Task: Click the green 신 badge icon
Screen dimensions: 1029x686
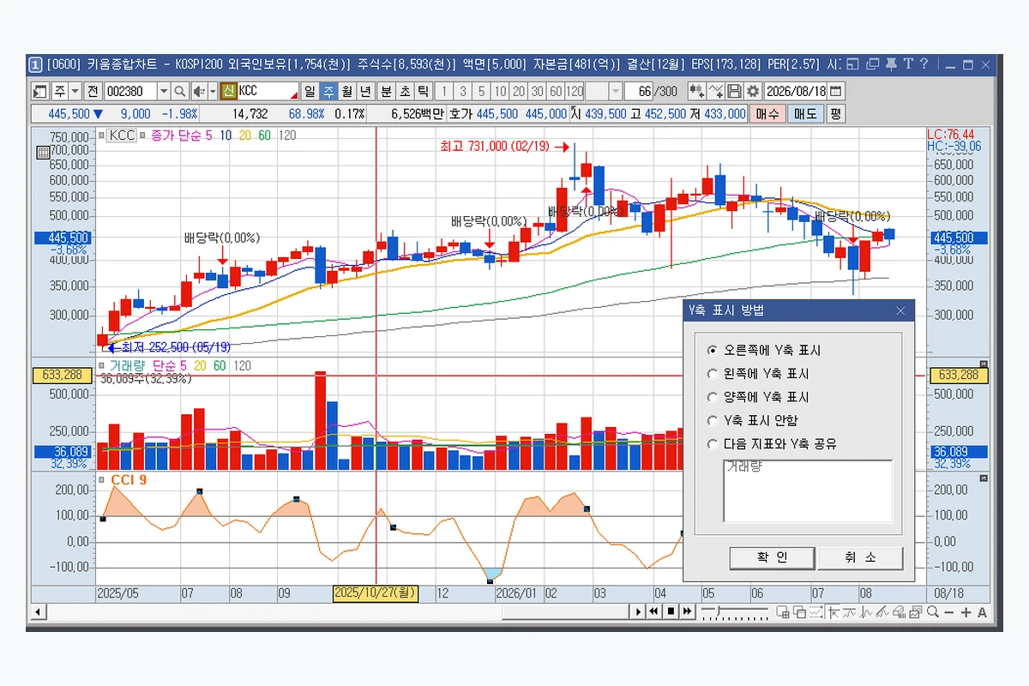Action: click(x=228, y=90)
